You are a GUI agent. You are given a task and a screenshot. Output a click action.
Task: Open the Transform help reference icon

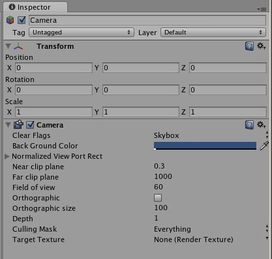[249, 46]
